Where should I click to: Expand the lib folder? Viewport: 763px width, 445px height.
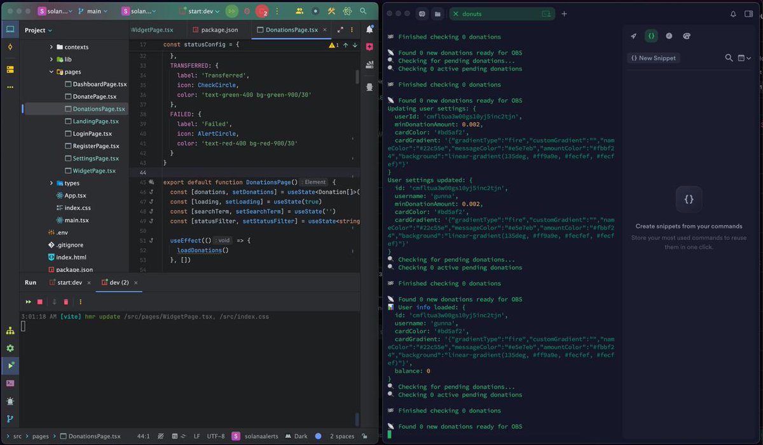tap(52, 59)
